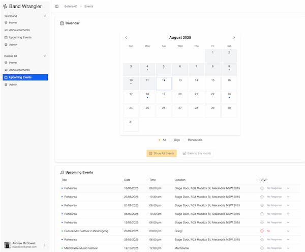305x252 pixels.
Task: Click the Band Wrangler logo icon
Action: (x=5, y=6)
